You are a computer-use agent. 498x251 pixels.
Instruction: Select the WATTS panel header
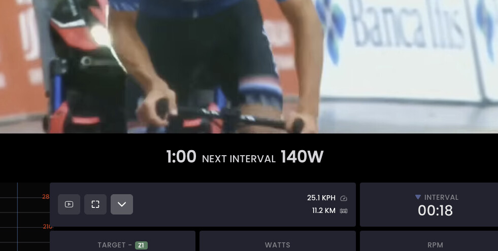(277, 245)
